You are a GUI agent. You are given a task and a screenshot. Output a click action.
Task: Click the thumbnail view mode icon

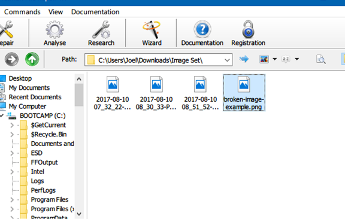(x=264, y=59)
